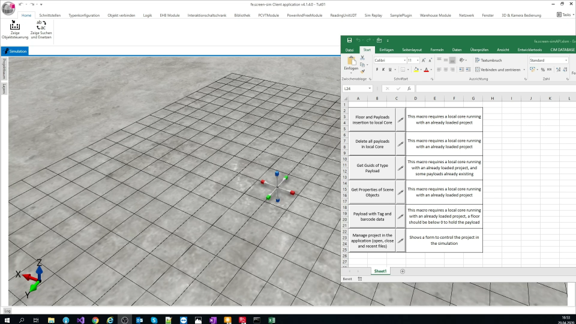Add a new sheet with plus icon

pyautogui.click(x=402, y=271)
